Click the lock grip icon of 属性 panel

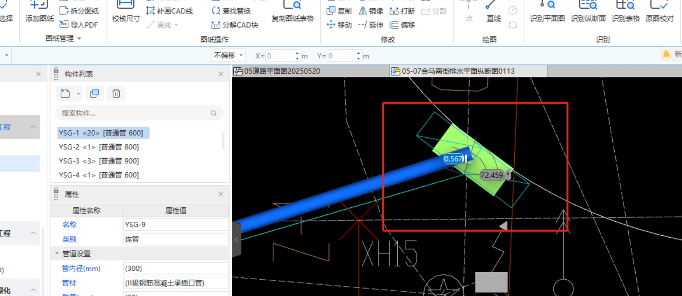tap(56, 193)
